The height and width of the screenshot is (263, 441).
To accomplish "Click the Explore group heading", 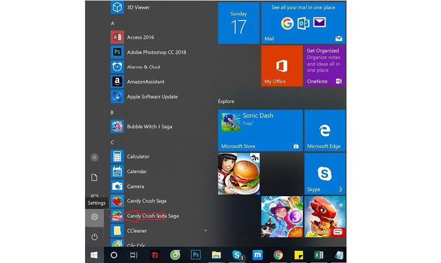I will coord(226,101).
